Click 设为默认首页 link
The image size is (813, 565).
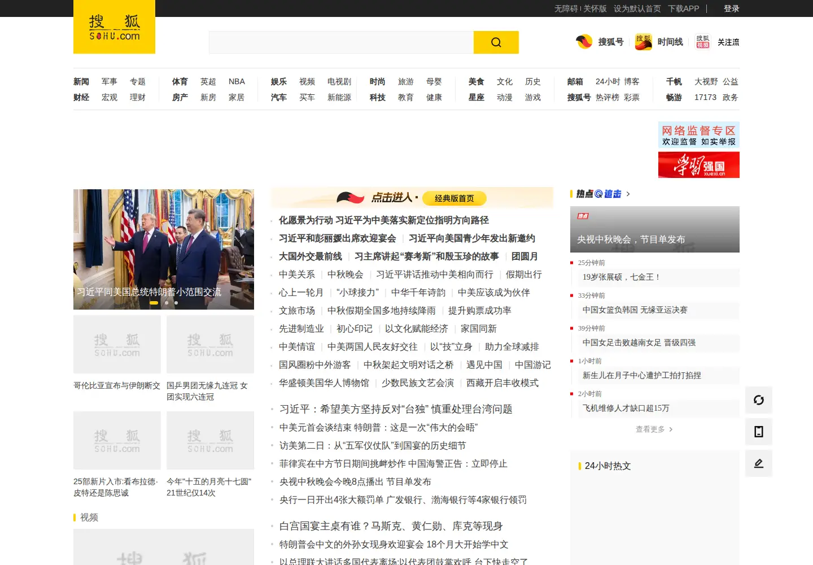tap(637, 8)
